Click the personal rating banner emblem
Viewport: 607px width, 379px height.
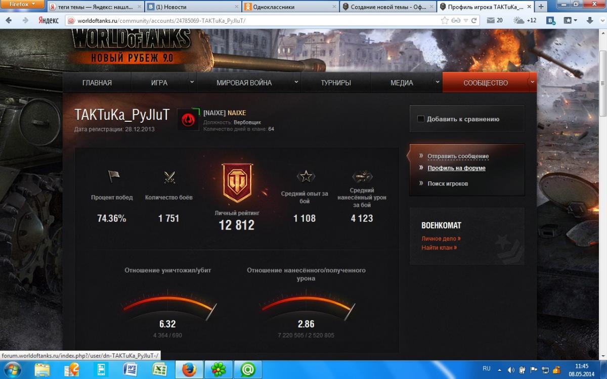[x=236, y=182]
